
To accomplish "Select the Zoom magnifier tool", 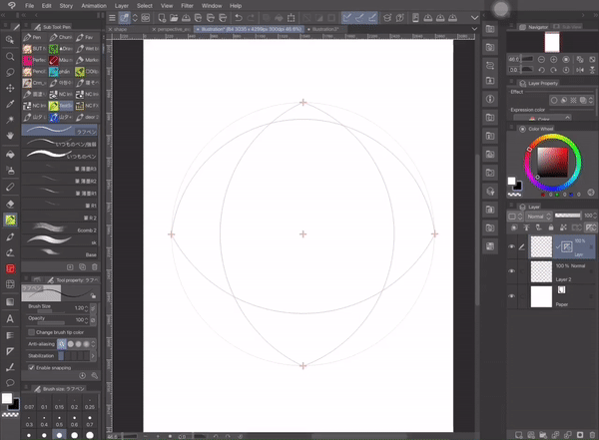I will pos(10,56).
